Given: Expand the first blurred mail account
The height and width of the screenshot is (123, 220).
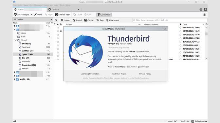Looking at the screenshot, I should (14, 26).
